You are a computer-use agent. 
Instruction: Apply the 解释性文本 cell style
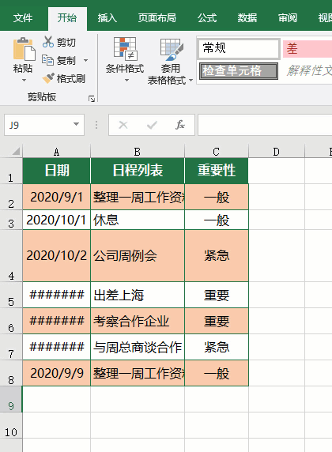308,71
